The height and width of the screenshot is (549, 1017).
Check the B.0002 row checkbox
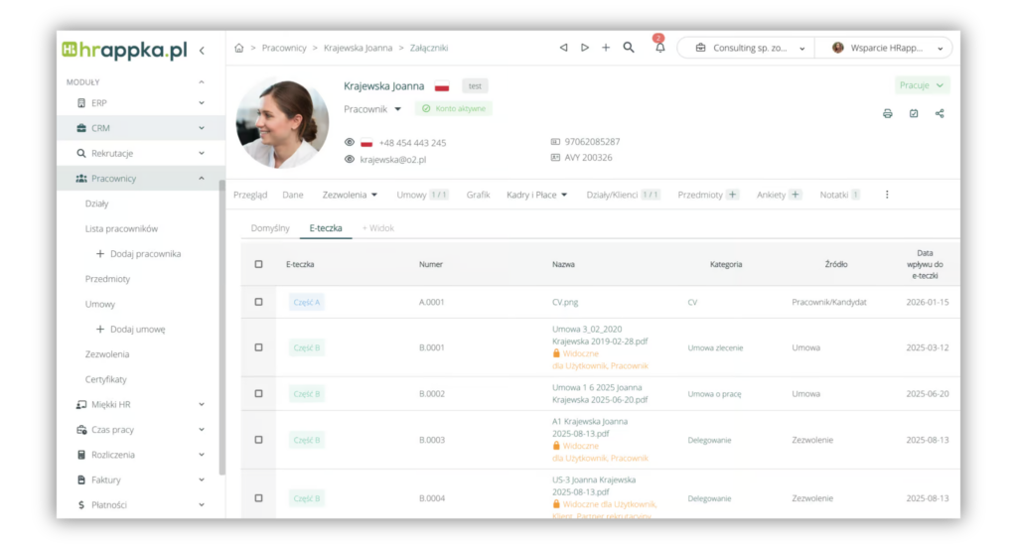[x=259, y=393]
